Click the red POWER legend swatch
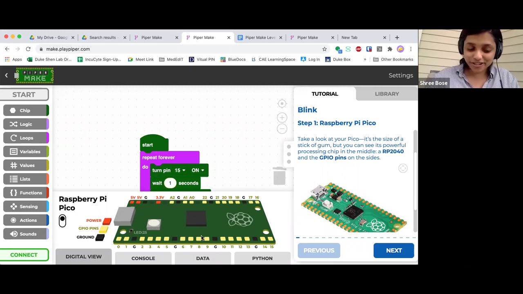Screen dimensions: 523x294 [107, 221]
